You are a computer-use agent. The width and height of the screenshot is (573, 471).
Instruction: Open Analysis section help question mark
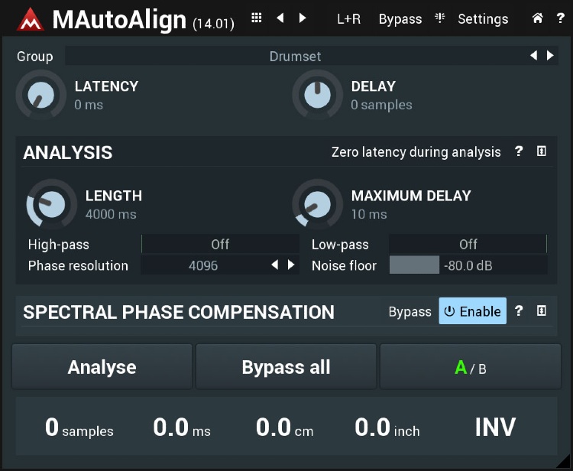click(x=519, y=151)
